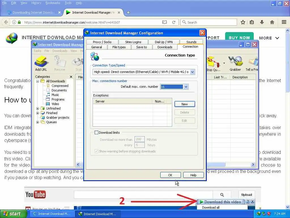This screenshot has height=218, width=290.
Task: Click OK in Configuration dialog
Action: [170, 175]
